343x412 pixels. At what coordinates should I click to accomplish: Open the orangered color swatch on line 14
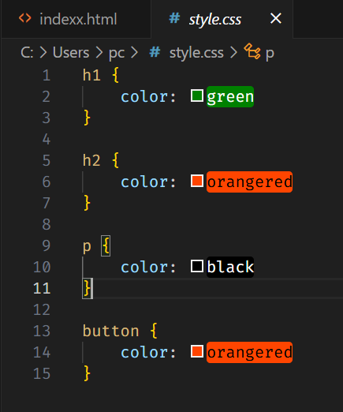click(197, 351)
